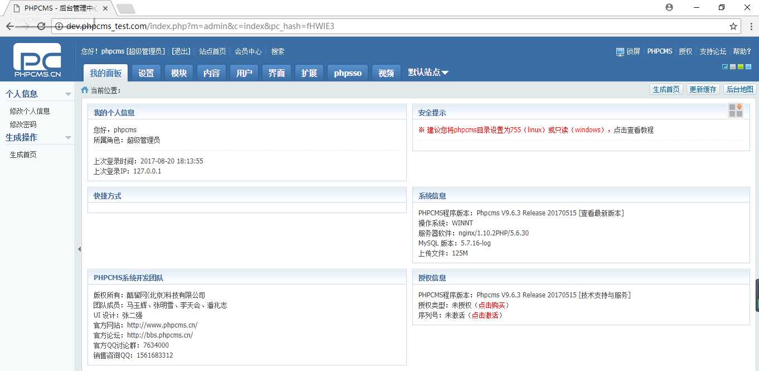Viewport: 759px width, 371px height.
Task: Click the 更新缓存 button
Action: pyautogui.click(x=703, y=89)
